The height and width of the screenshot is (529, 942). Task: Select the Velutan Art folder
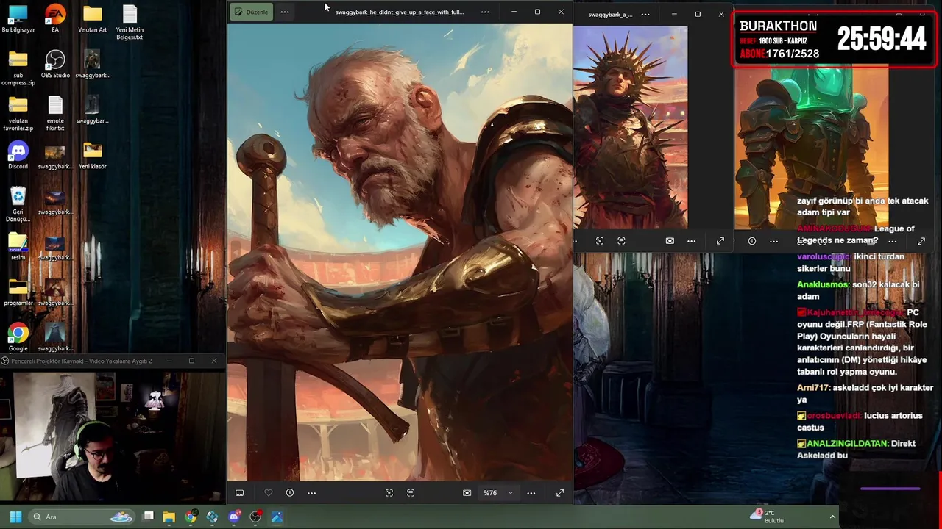coord(92,19)
